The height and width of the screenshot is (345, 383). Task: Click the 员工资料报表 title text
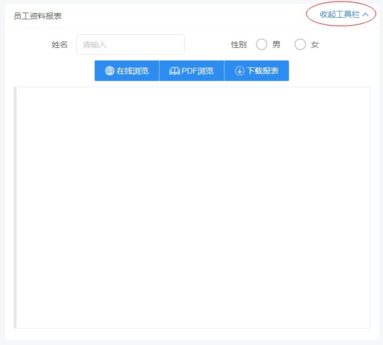click(x=38, y=16)
